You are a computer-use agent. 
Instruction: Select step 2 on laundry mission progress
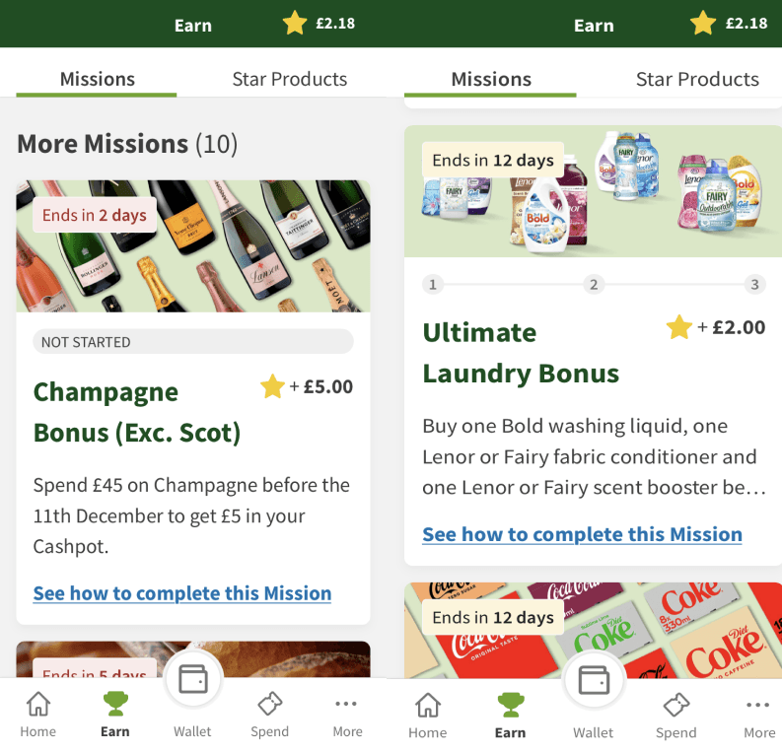[594, 285]
